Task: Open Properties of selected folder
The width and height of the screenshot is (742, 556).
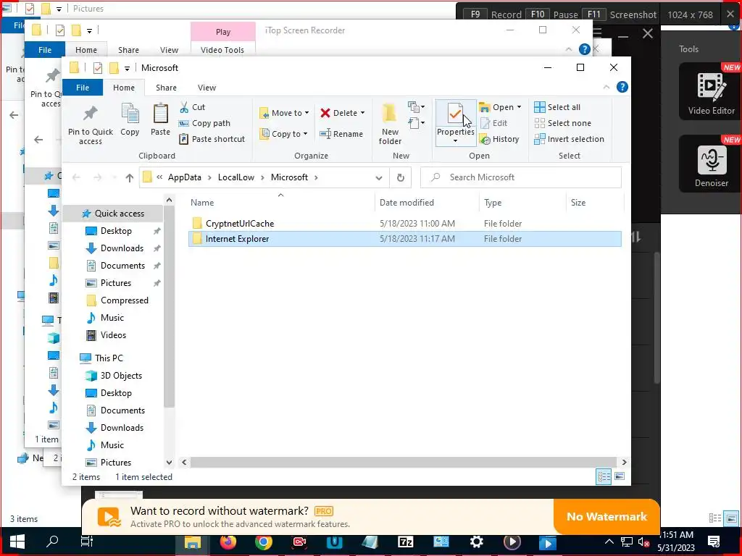Action: 455,118
